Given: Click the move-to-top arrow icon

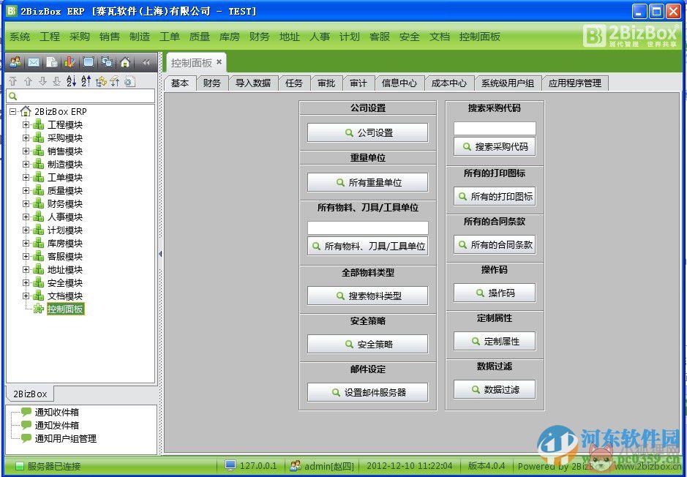Looking at the screenshot, I should click(13, 81).
